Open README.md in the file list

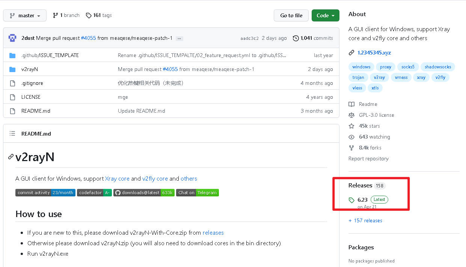(x=36, y=111)
